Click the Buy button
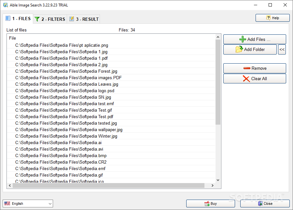This screenshot has width=293, height=210. pyautogui.click(x=210, y=204)
